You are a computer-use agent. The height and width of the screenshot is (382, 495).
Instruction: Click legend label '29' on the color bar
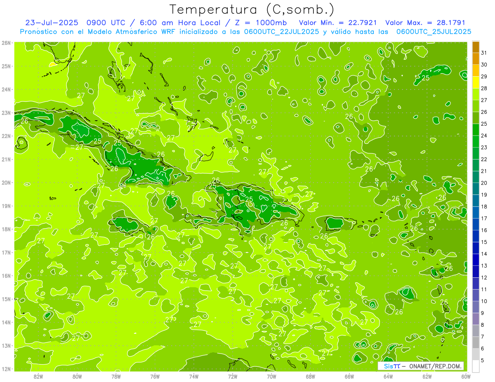[x=484, y=77]
